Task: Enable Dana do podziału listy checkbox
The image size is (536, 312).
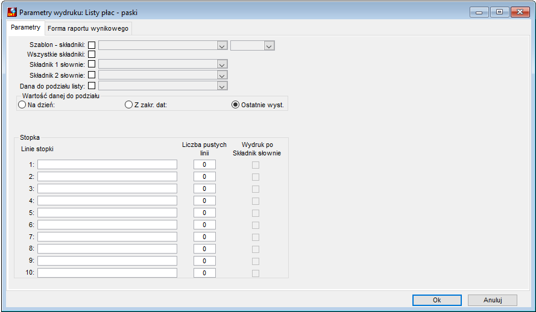Action: click(92, 86)
